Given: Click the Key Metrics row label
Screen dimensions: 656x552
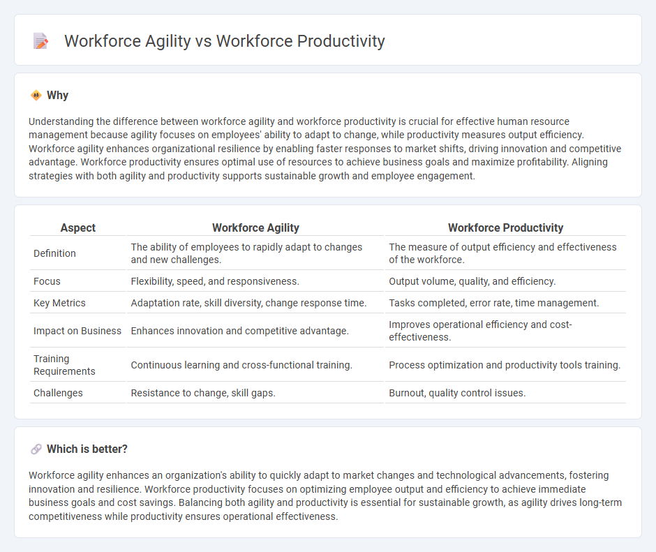Looking at the screenshot, I should pos(59,303).
